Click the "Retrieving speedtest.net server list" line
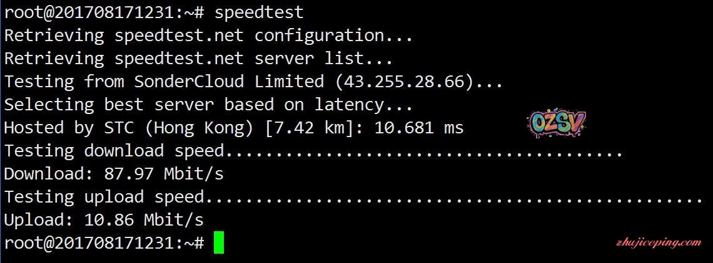Viewport: 713px width, 263px height. pyautogui.click(x=198, y=59)
